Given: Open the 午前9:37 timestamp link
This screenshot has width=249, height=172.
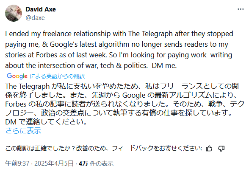Looking at the screenshot, I should pyautogui.click(x=17, y=164).
